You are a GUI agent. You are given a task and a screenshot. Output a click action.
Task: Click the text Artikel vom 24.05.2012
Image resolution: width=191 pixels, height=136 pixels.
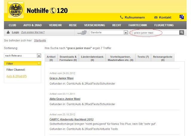coord(62,73)
